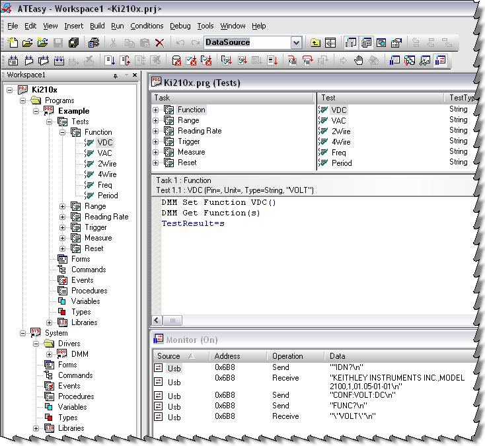
Task: Expand the Reading Rate node in the workspace tree
Action: point(63,217)
